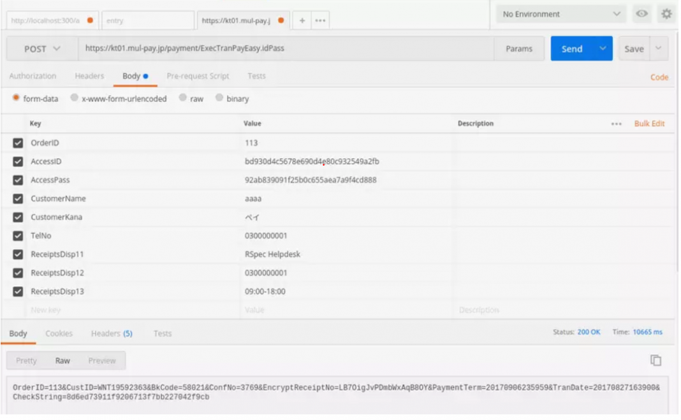Open the Save button dropdown arrow
Viewport: 681px width, 420px height.
coord(657,48)
